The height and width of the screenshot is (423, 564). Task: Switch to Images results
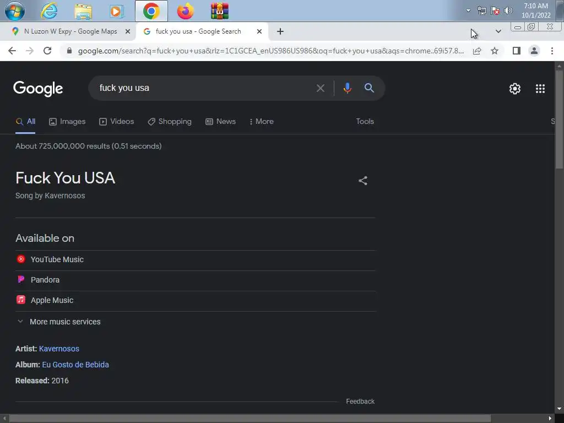(67, 122)
